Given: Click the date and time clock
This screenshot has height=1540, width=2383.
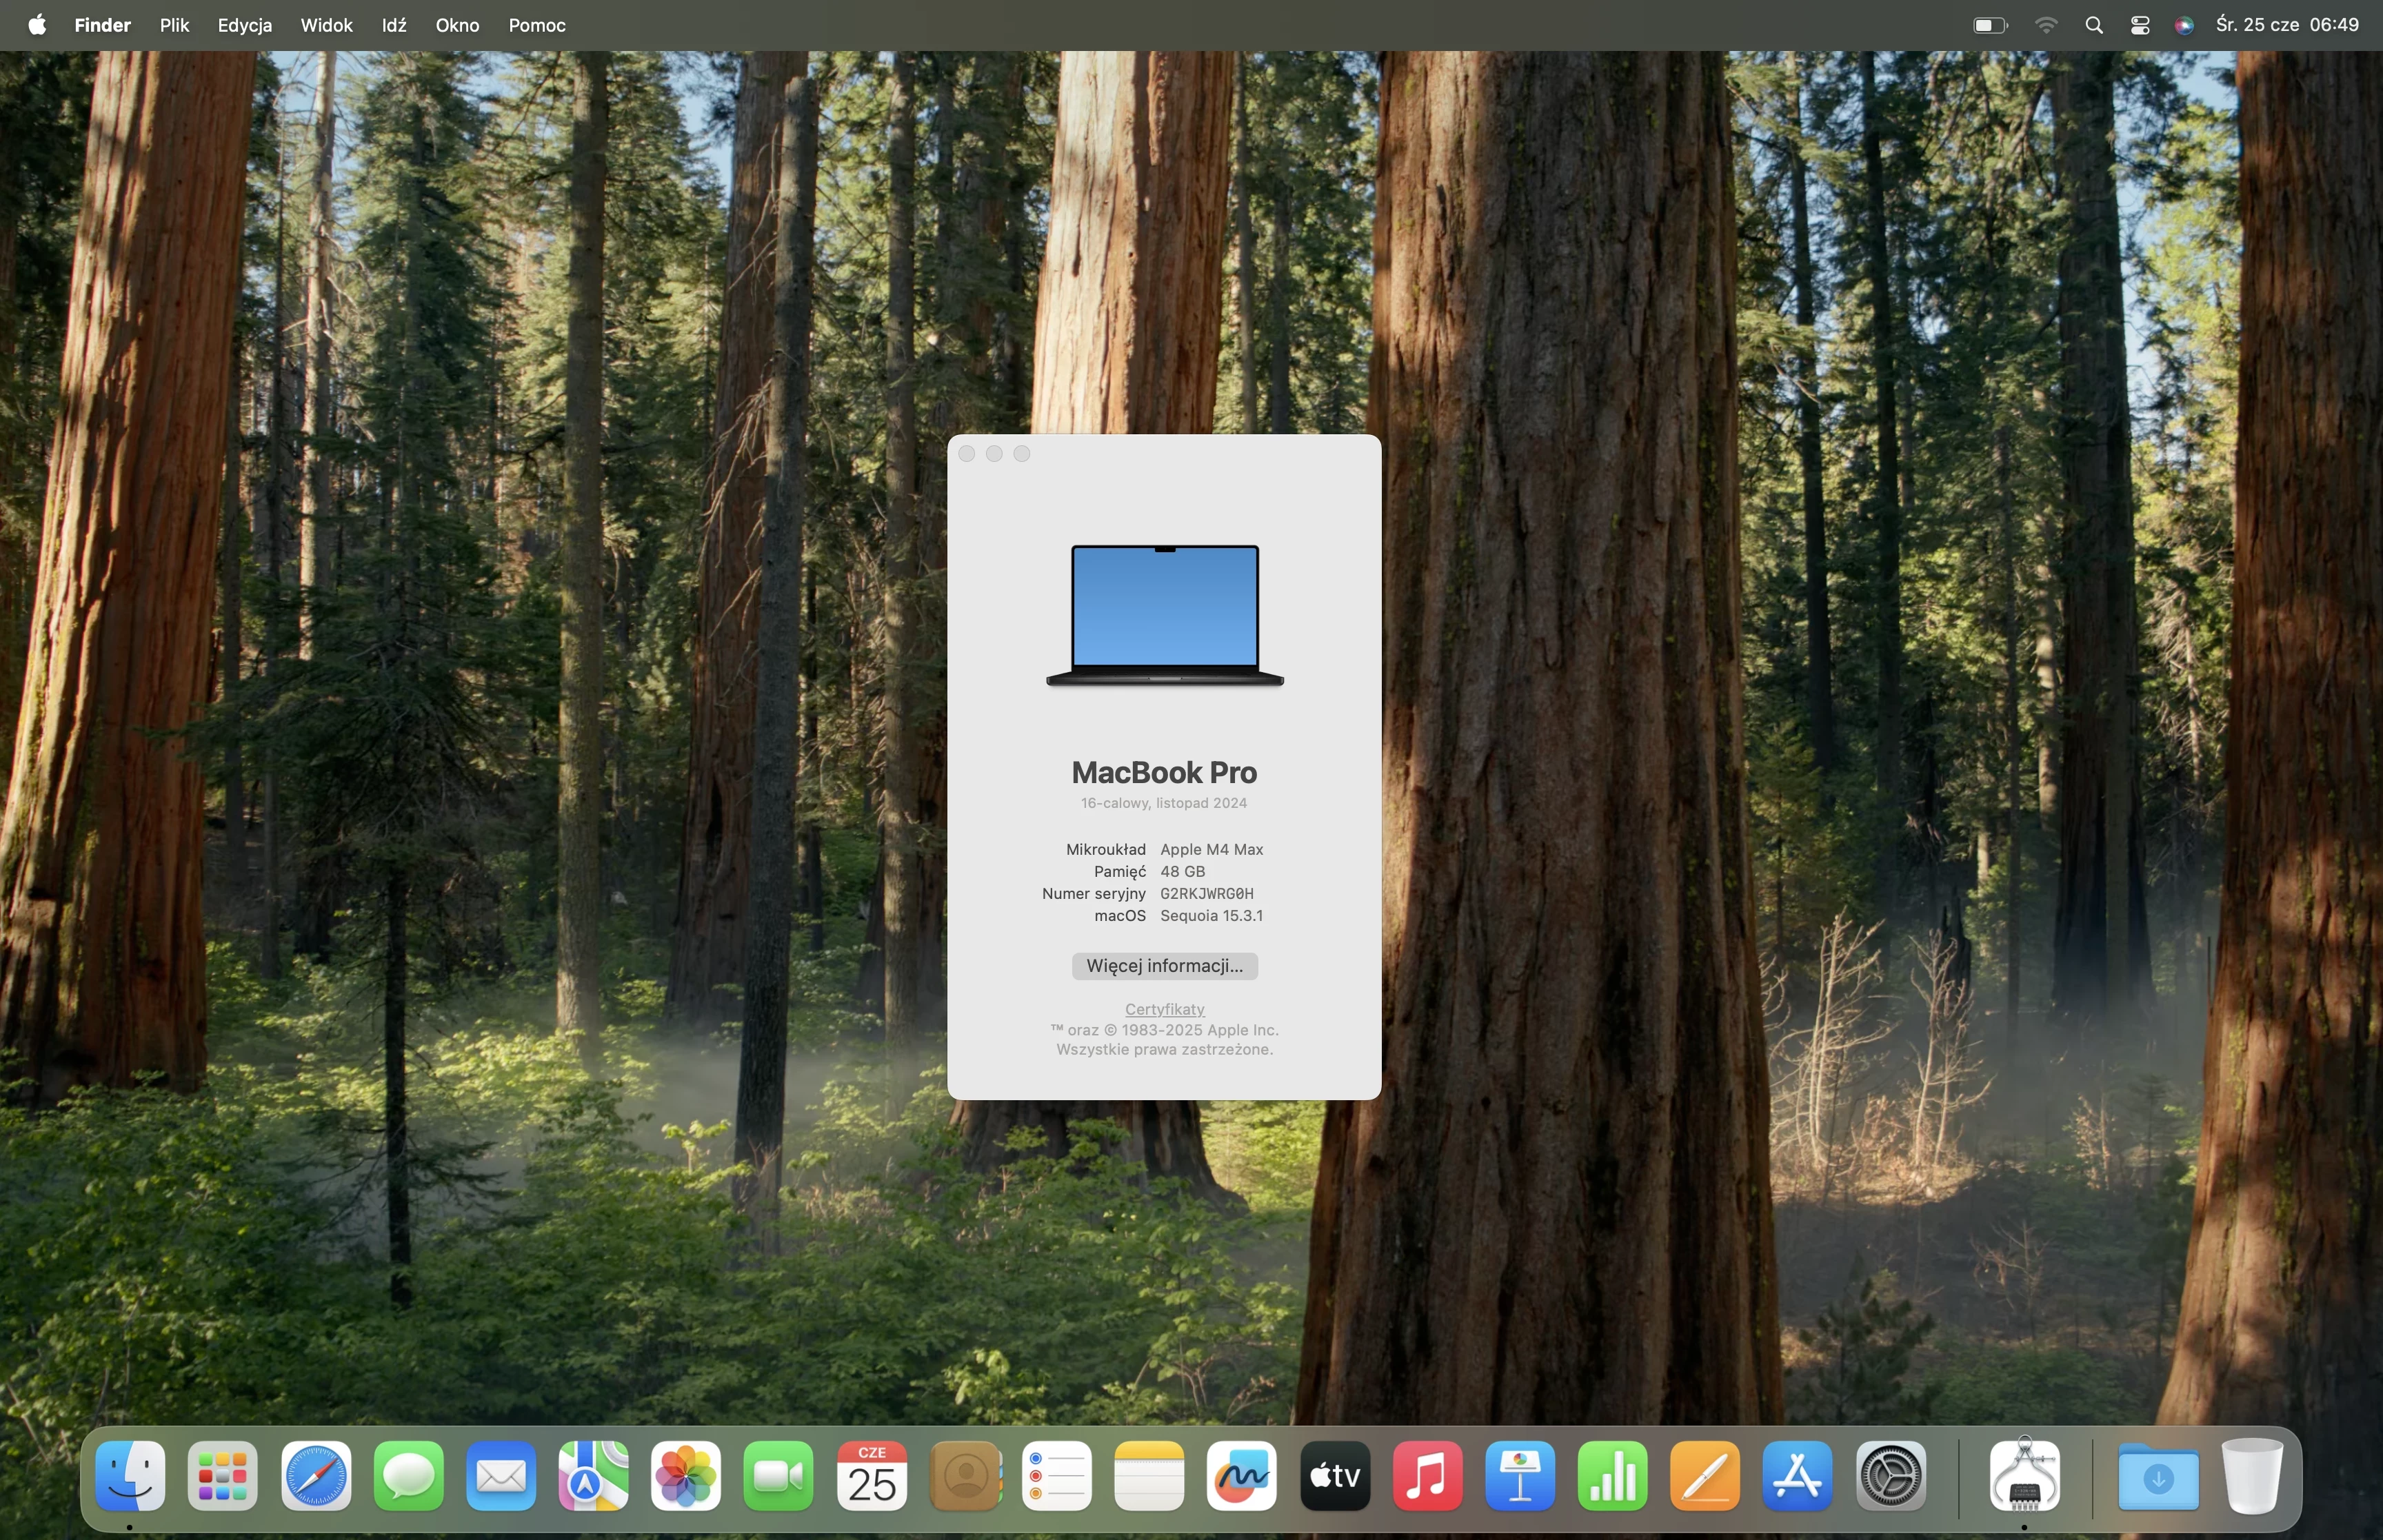Looking at the screenshot, I should pos(2287,25).
